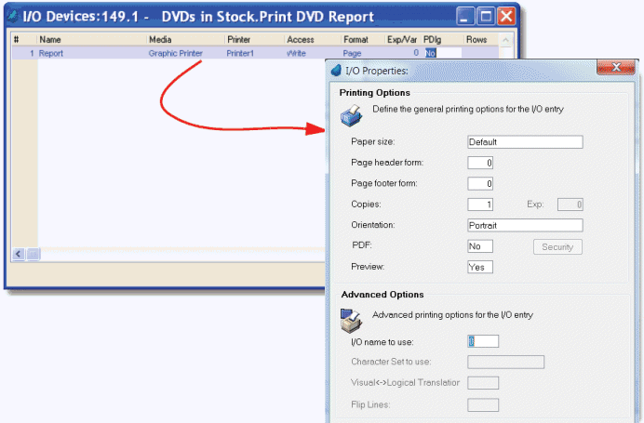The height and width of the screenshot is (423, 644).
Task: Click the Rows column header
Action: point(476,40)
